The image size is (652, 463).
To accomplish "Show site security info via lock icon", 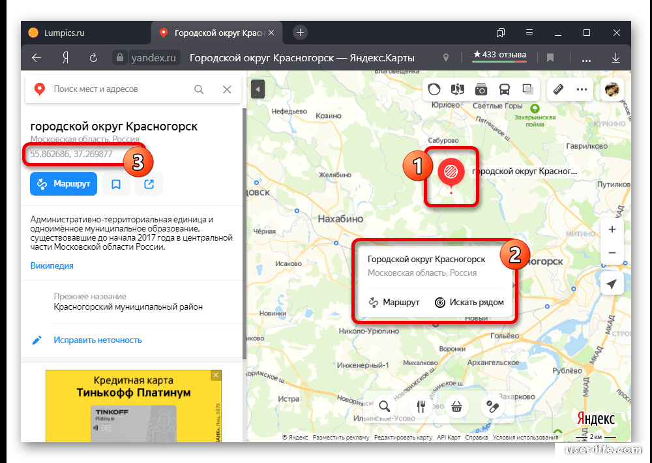I will (120, 57).
